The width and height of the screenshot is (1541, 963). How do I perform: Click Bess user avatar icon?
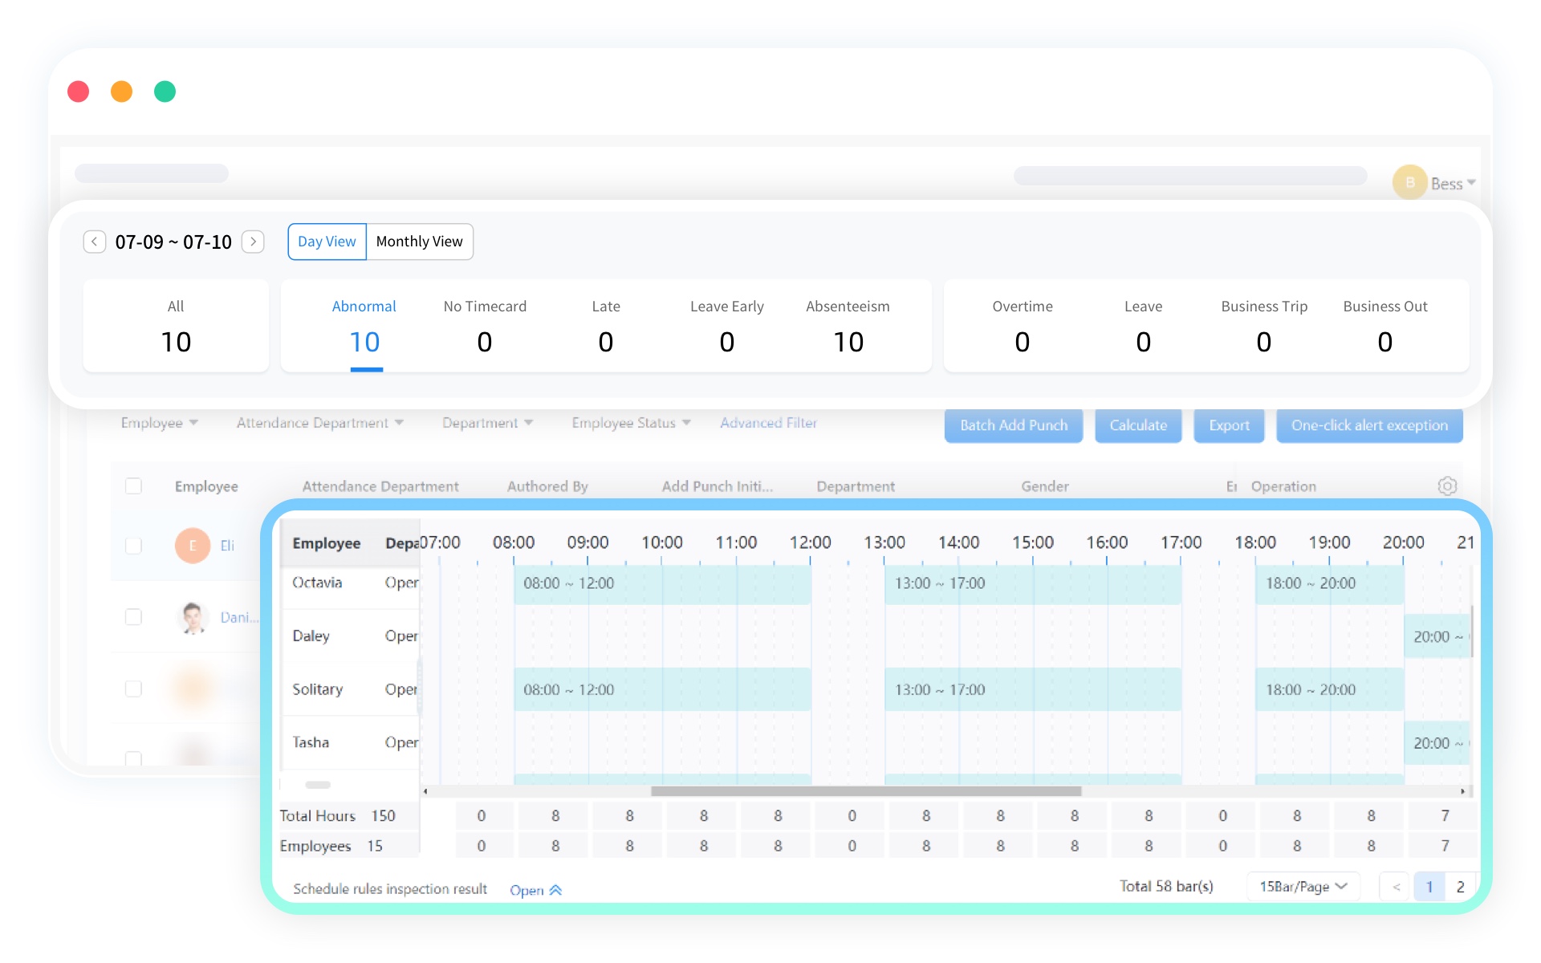pos(1409,183)
